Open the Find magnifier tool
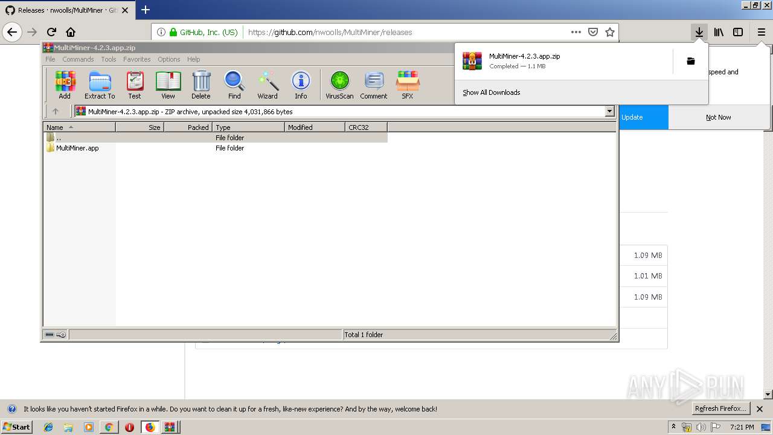 234,85
